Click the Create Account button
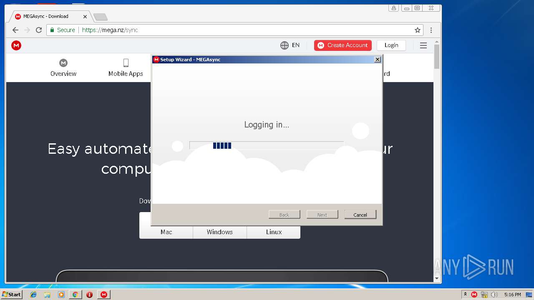The height and width of the screenshot is (300, 534). [x=343, y=45]
